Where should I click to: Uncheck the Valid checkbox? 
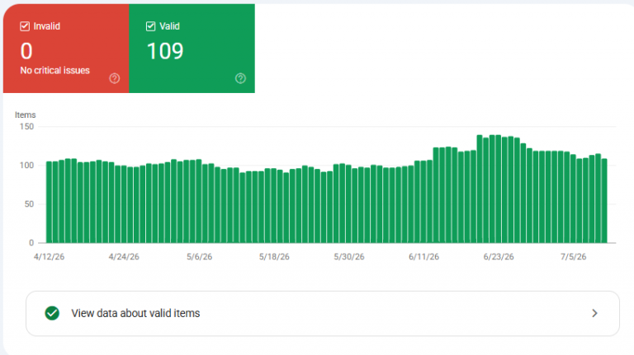coord(150,26)
